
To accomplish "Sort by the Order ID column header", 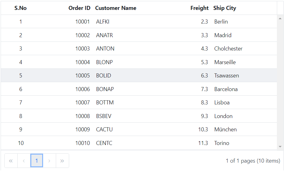I will (x=79, y=8).
